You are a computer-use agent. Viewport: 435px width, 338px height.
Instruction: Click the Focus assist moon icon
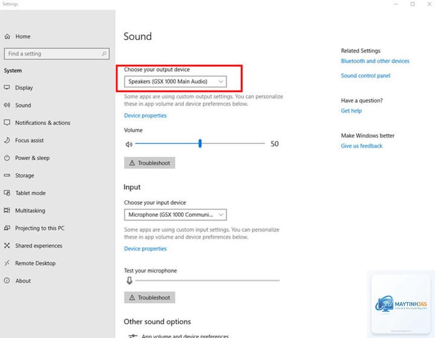[7, 140]
